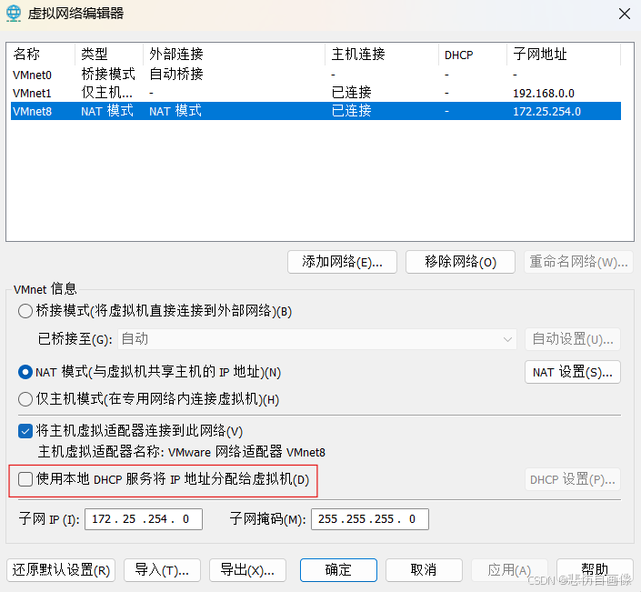The image size is (641, 592).
Task: Click the 取消 button
Action: click(424, 570)
